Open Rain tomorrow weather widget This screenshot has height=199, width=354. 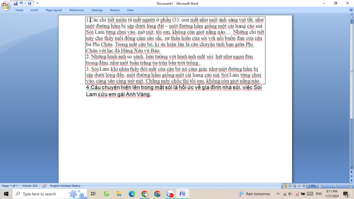254,194
